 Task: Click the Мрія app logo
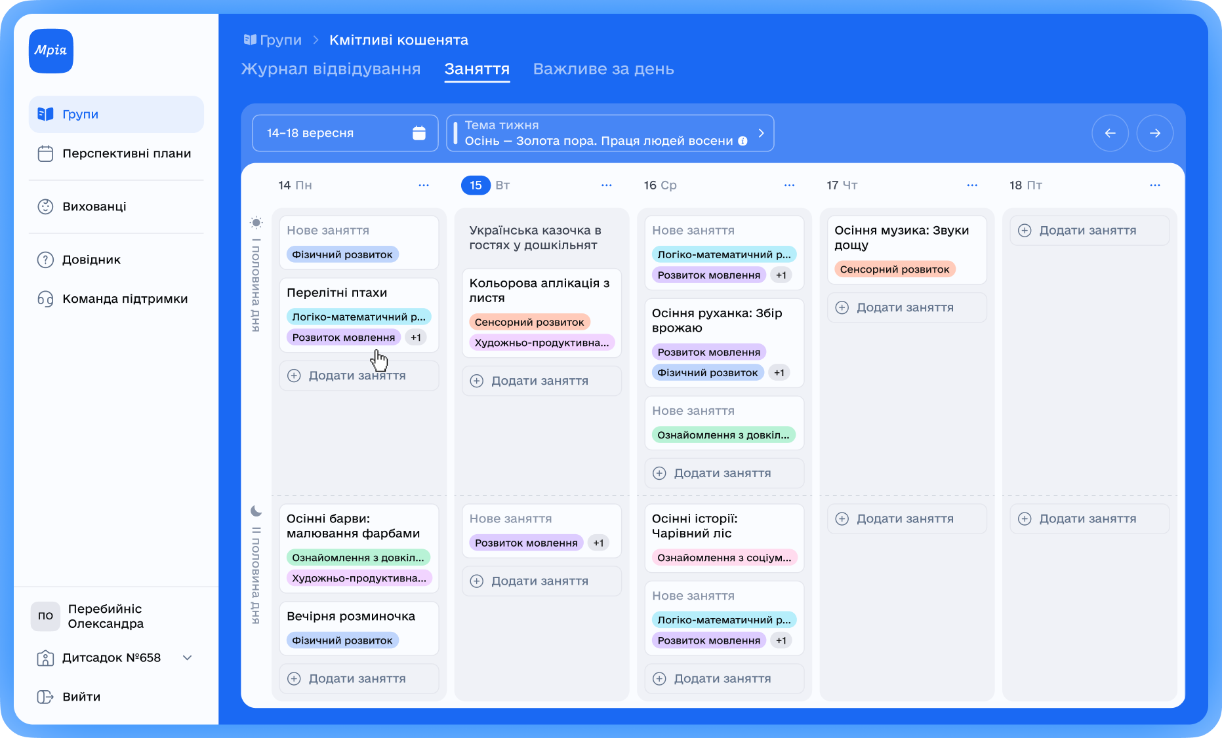[51, 51]
